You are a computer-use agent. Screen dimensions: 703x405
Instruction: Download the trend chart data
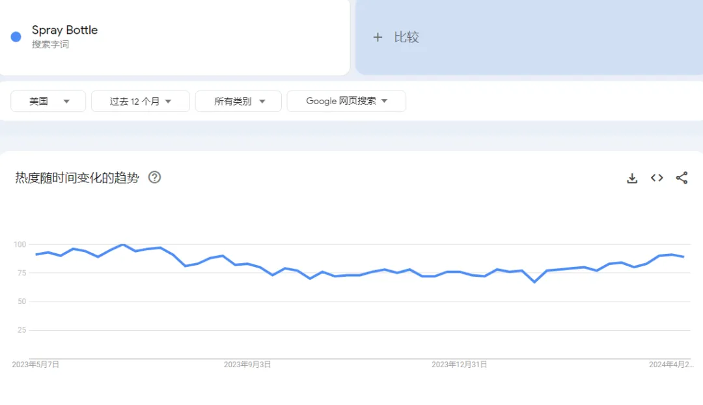click(x=632, y=178)
